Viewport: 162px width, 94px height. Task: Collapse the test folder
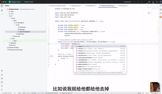point(9,38)
